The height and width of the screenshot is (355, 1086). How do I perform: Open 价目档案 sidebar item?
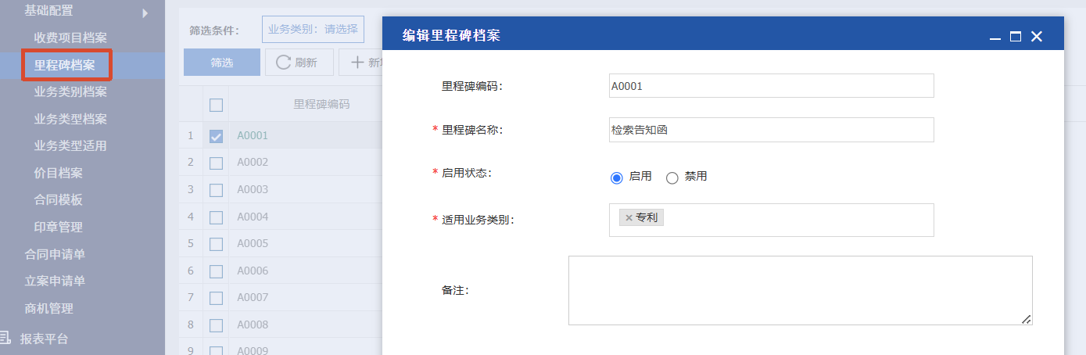59,173
